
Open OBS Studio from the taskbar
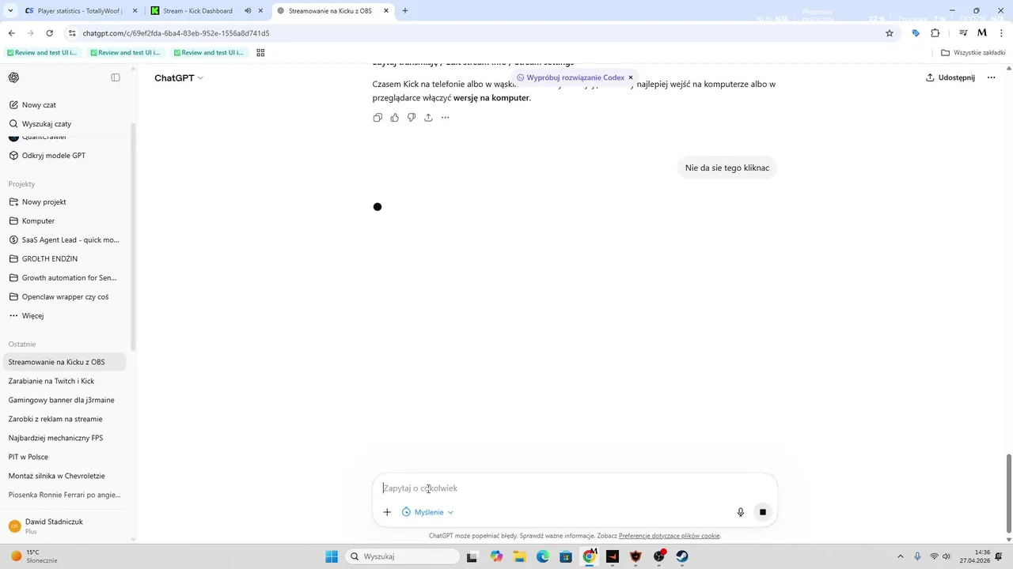[659, 556]
